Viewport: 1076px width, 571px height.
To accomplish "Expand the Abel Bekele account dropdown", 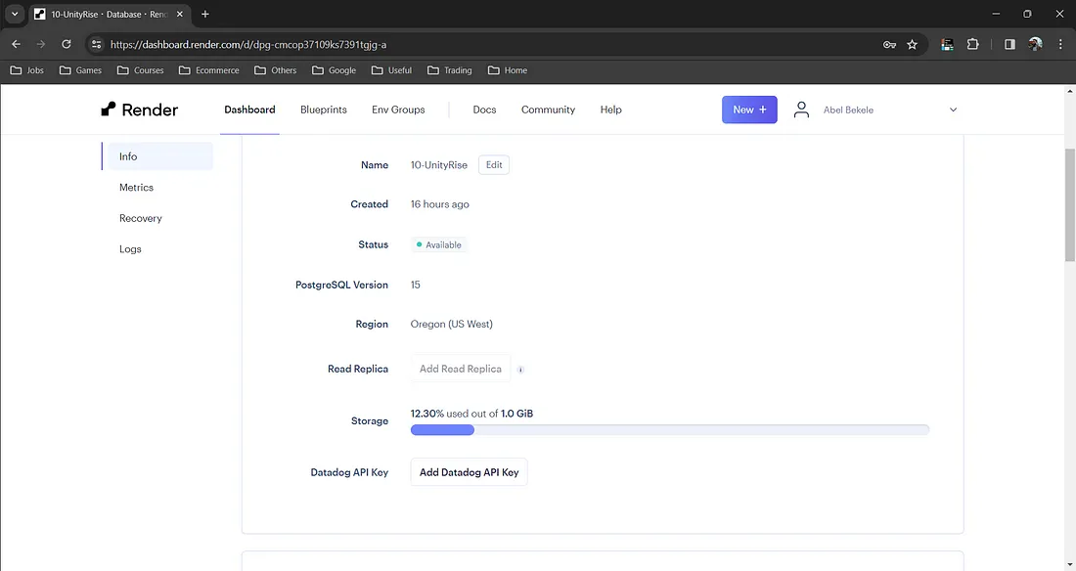I will click(x=953, y=110).
